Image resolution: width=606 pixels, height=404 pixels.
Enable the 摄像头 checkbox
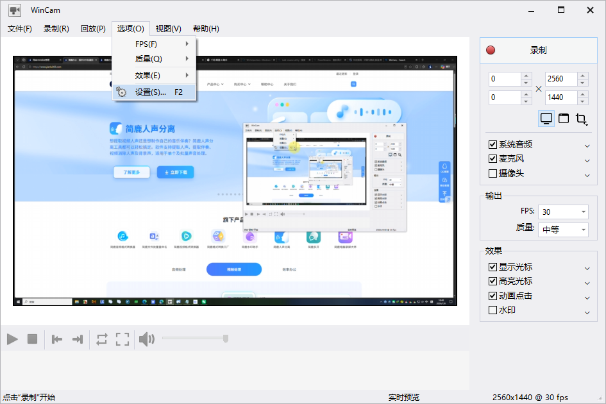tap(492, 173)
